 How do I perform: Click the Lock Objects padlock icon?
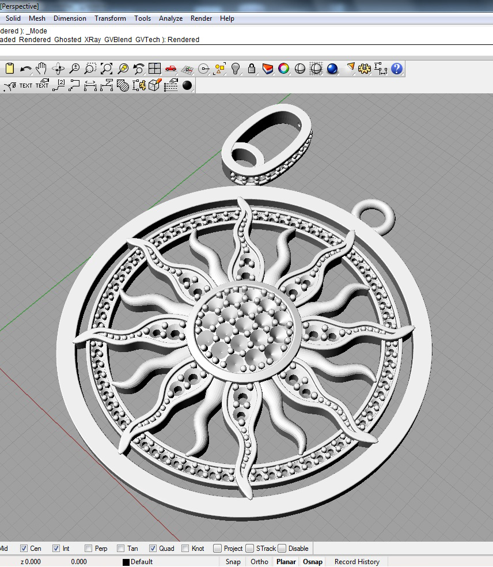coord(252,69)
